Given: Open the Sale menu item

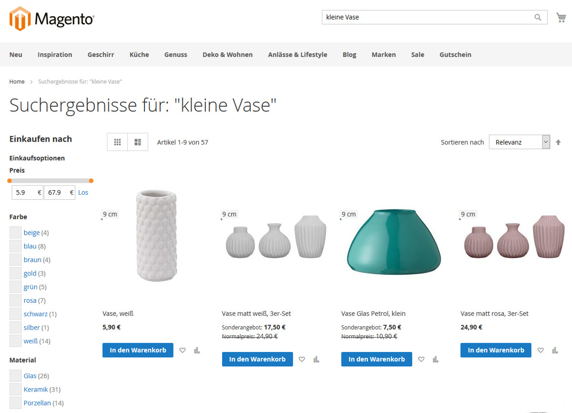Looking at the screenshot, I should point(418,54).
